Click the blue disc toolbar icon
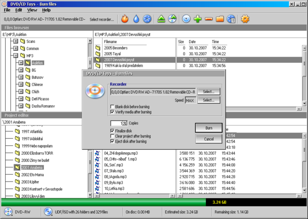Viewport: 308px width, 219px height. tap(186, 19)
